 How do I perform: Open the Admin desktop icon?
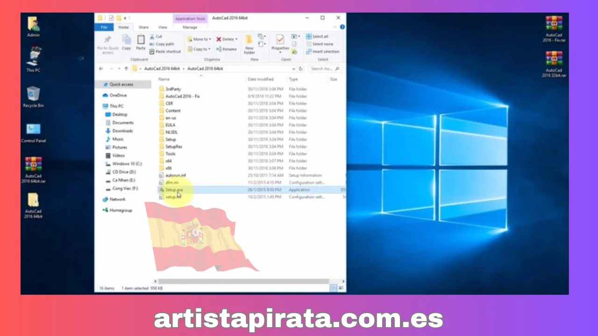pyautogui.click(x=33, y=27)
